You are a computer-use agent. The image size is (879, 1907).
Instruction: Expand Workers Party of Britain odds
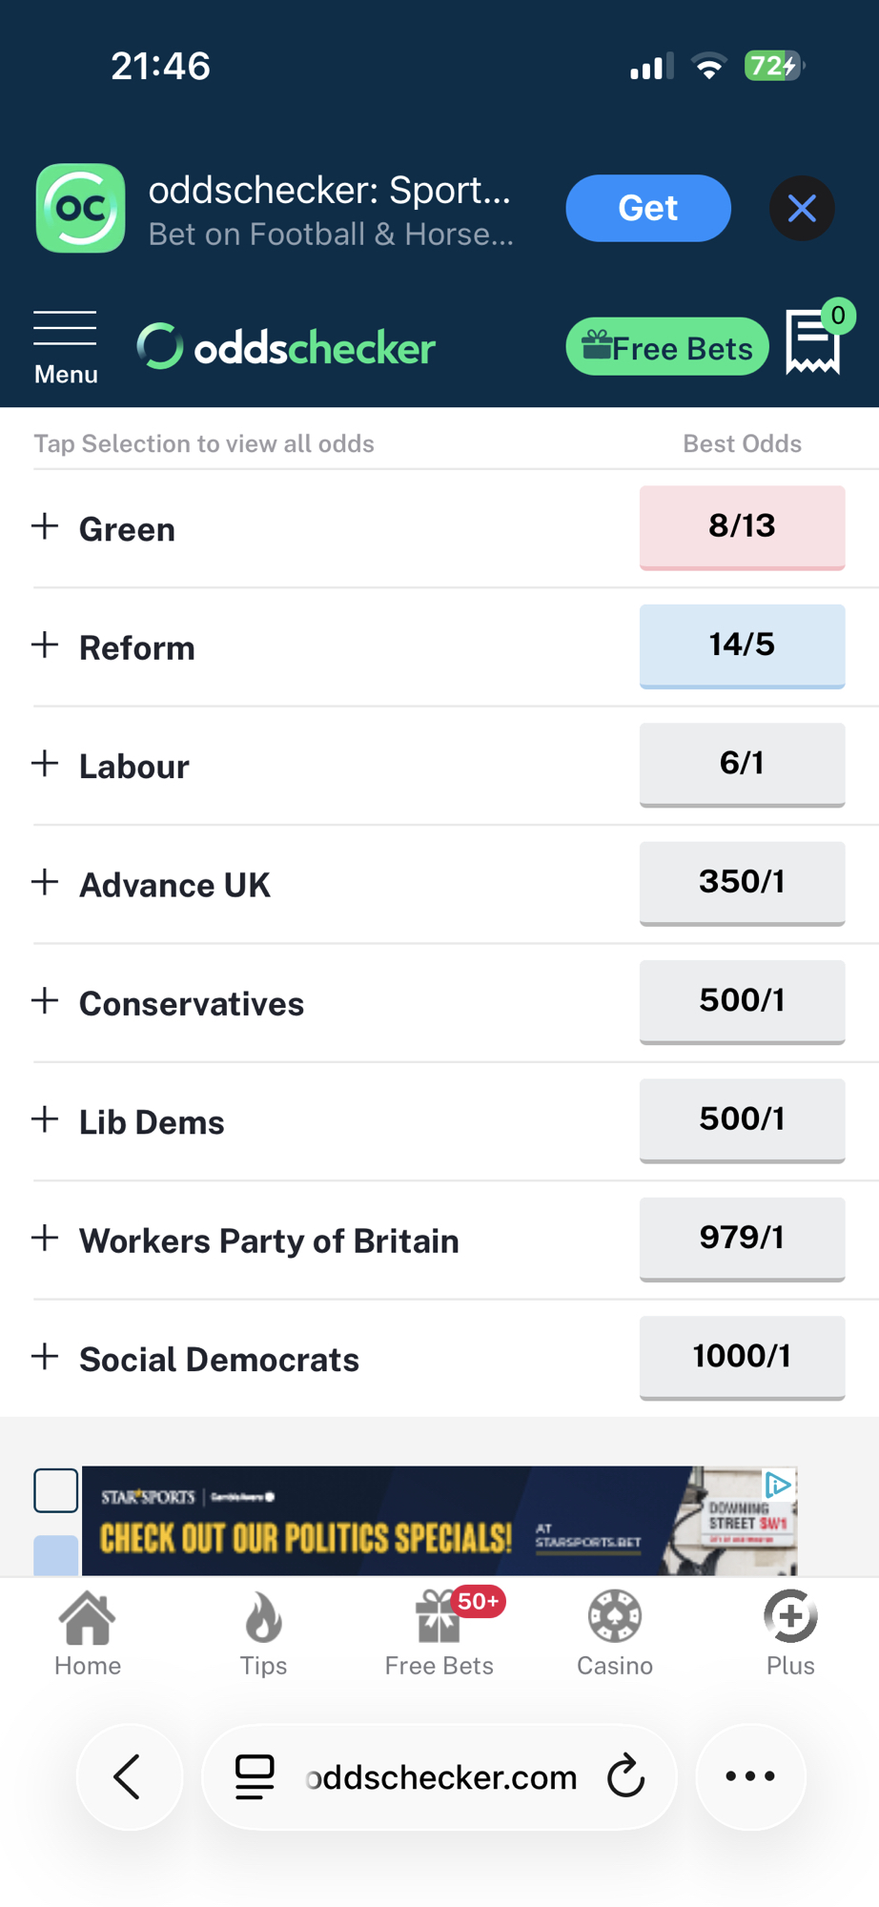tap(45, 1240)
